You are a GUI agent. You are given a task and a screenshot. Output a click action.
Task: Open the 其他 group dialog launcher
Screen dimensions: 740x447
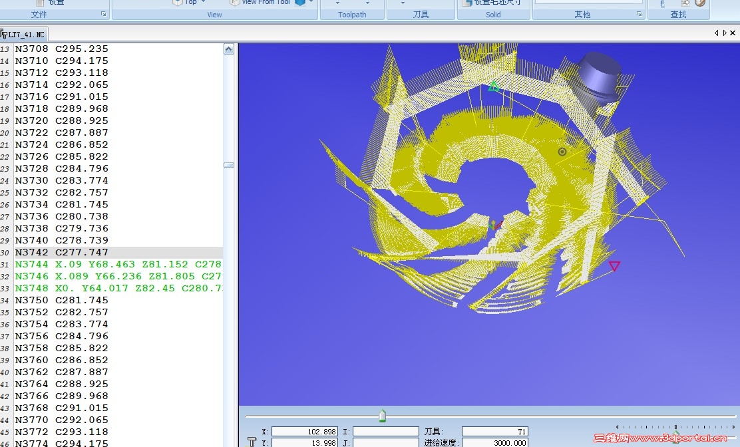[x=639, y=15]
